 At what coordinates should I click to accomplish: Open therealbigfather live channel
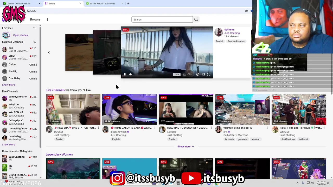point(20,130)
